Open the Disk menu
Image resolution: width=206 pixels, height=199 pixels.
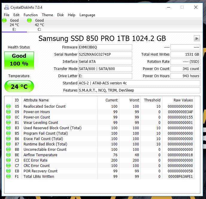click(x=60, y=15)
